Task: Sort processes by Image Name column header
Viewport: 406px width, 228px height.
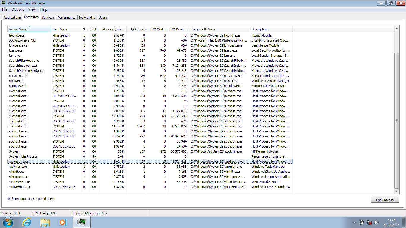Action: pyautogui.click(x=29, y=29)
